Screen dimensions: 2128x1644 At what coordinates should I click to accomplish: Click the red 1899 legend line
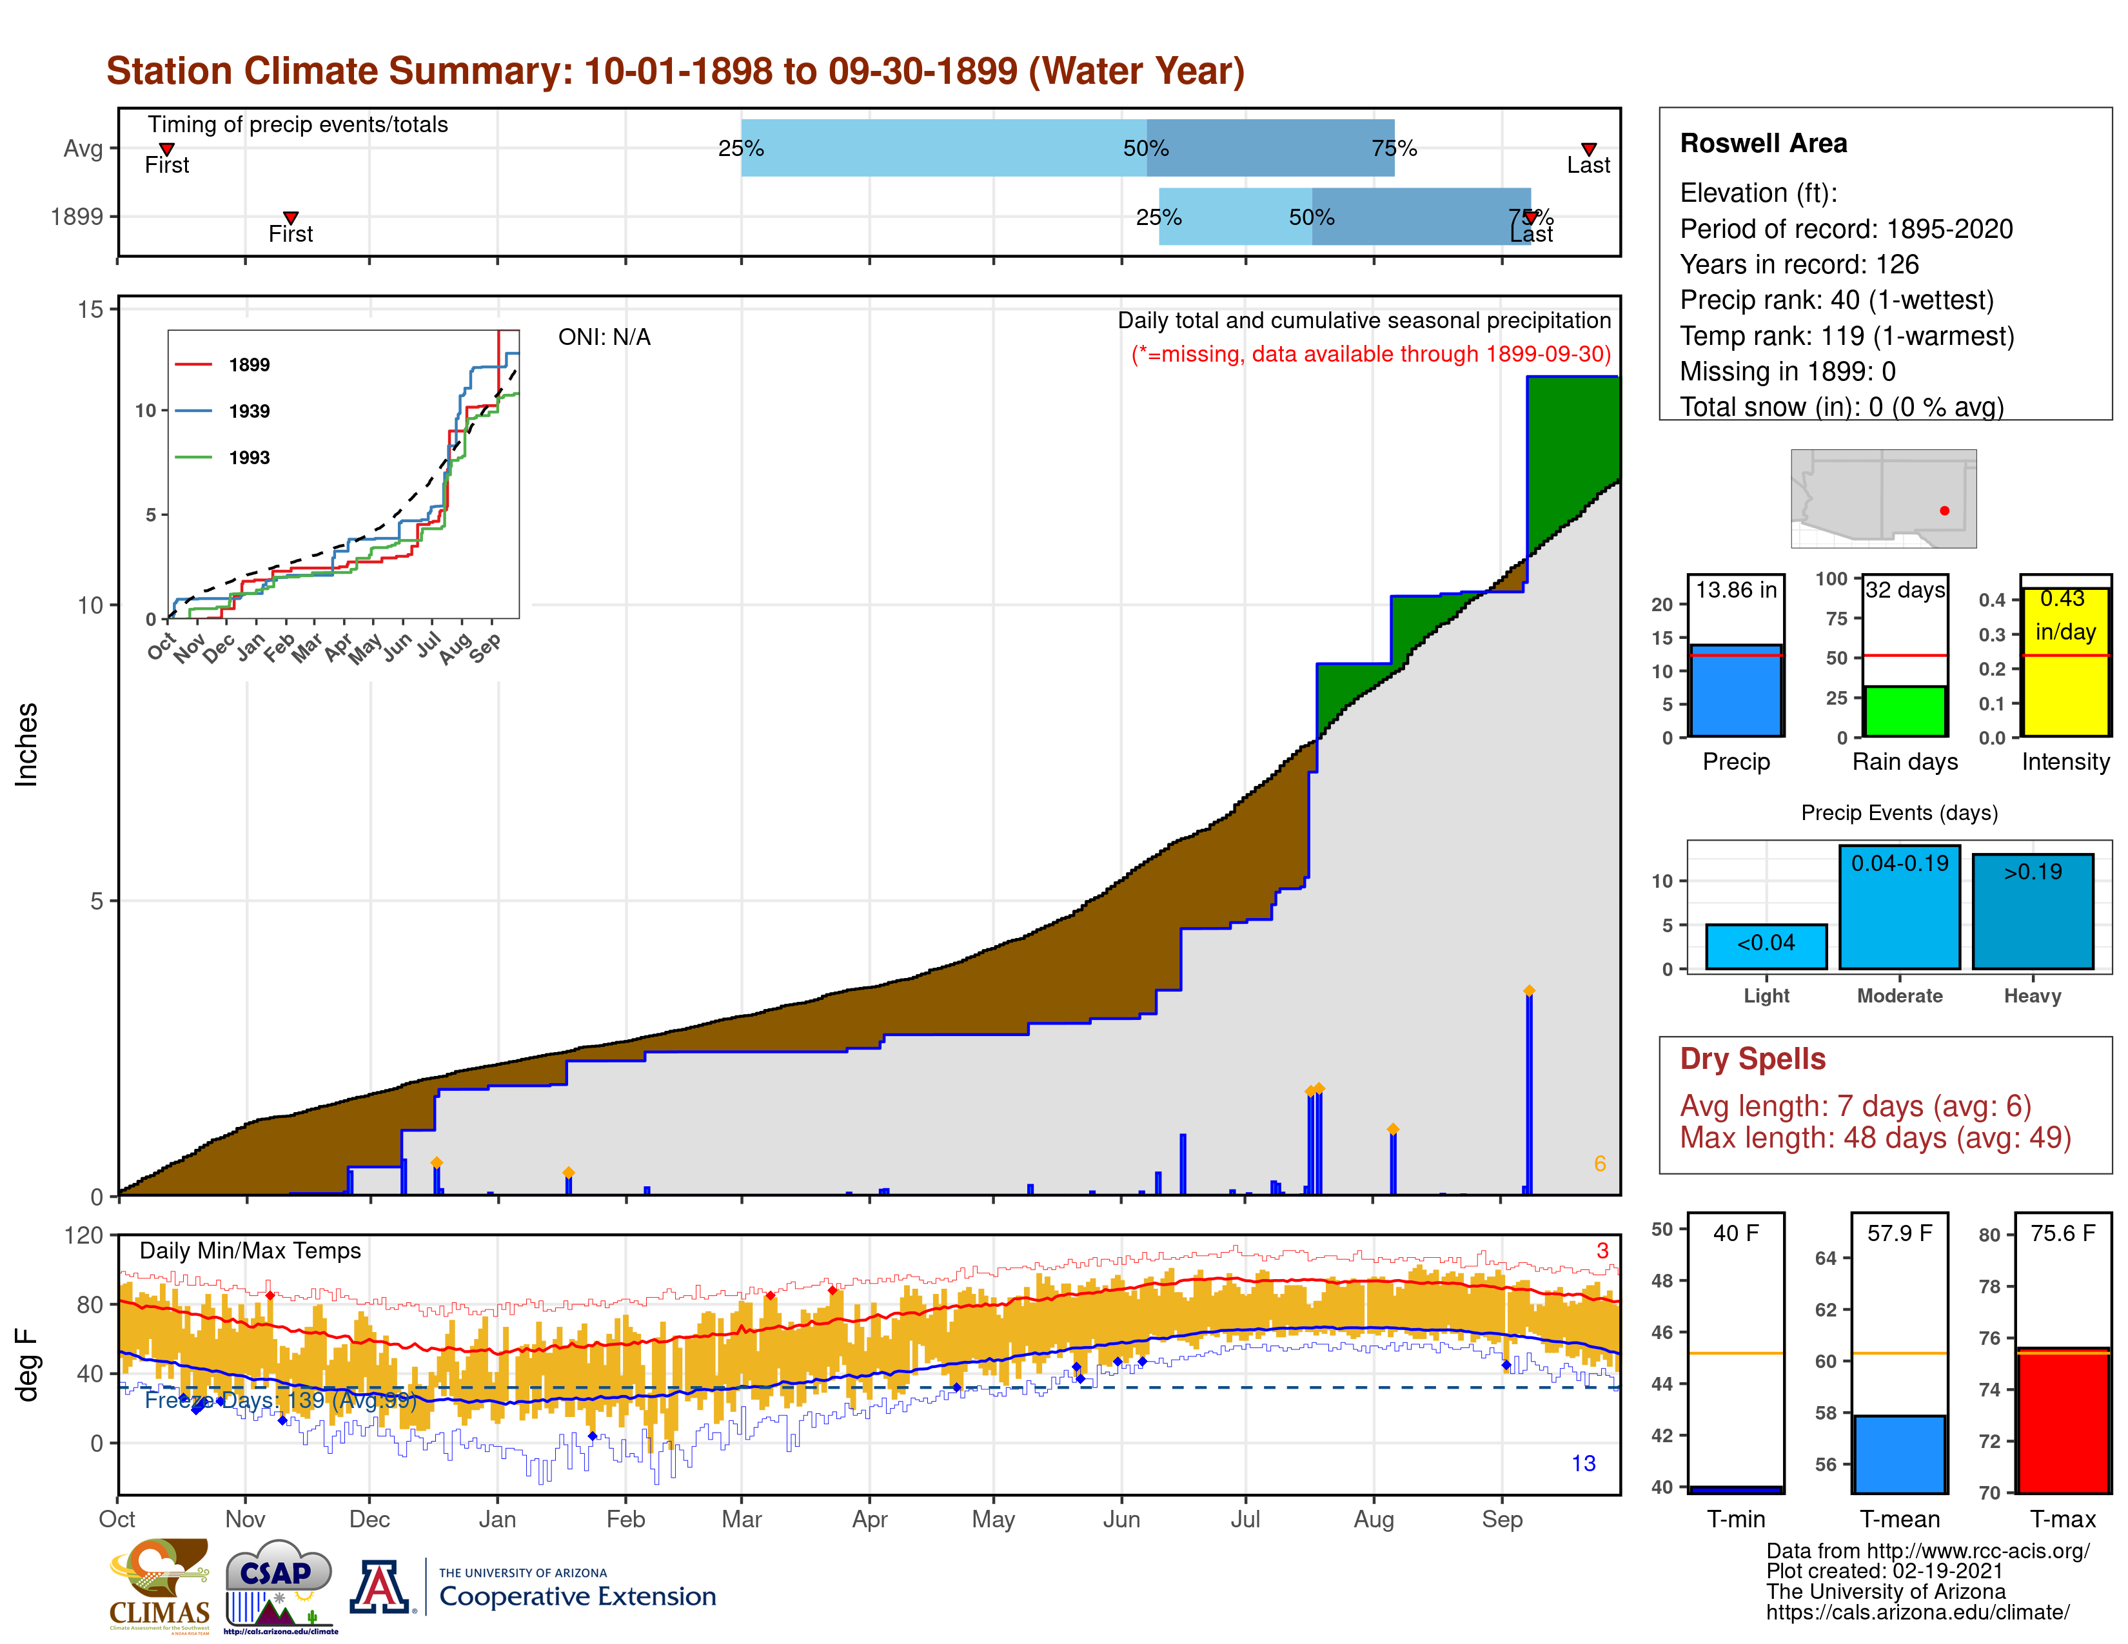tap(193, 364)
